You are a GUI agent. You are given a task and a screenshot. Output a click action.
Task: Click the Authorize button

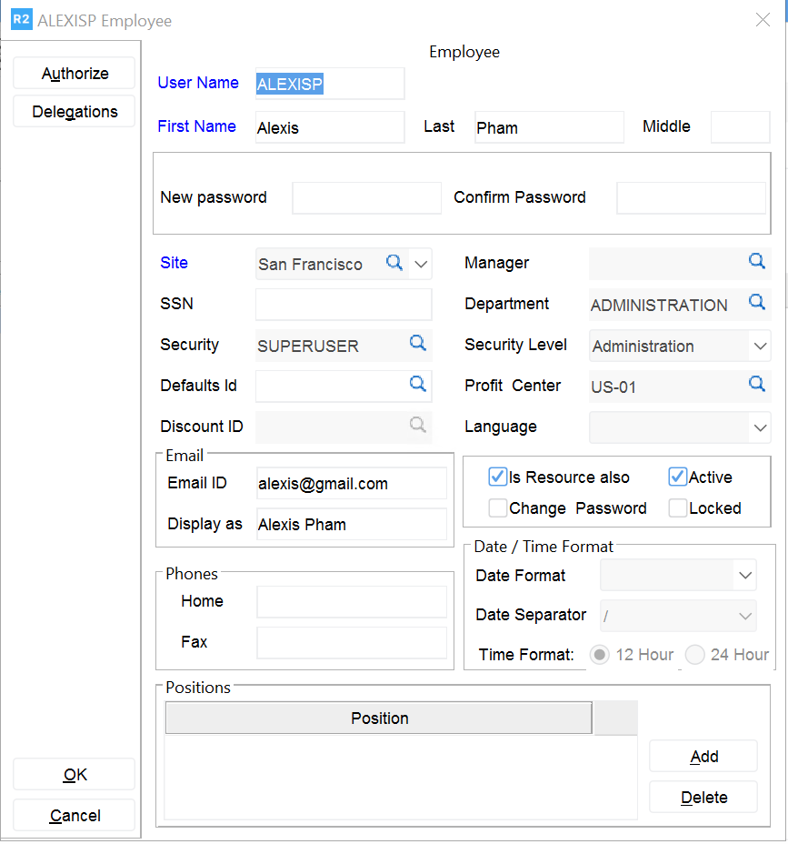point(75,74)
